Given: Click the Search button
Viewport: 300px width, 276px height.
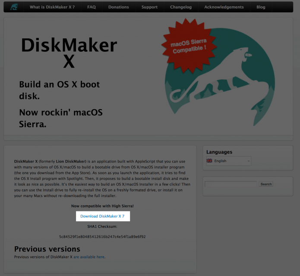Looking at the screenshot, I should click(x=266, y=184).
